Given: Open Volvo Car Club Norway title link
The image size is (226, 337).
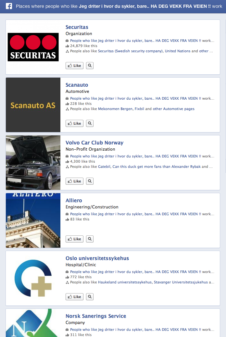Looking at the screenshot, I should coord(94,143).
